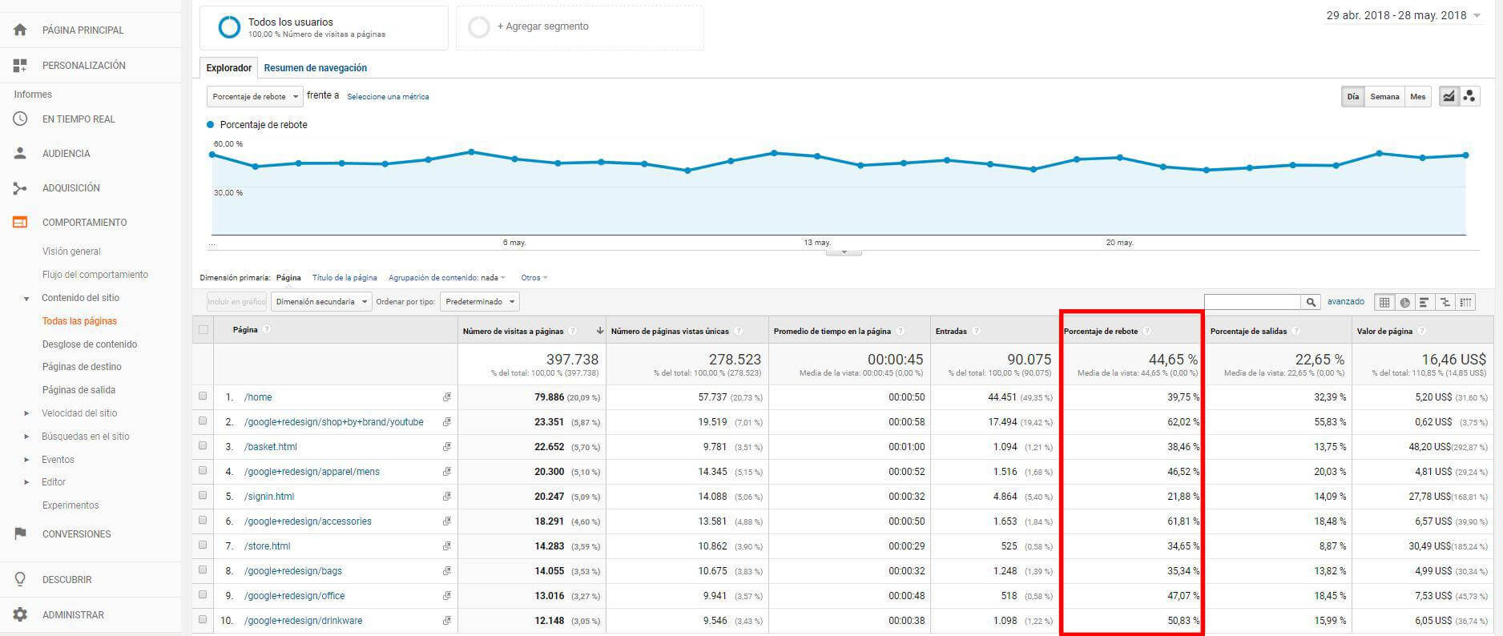Click the Descubrir lightbulb icon
Viewport: 1503px width, 636px height.
[x=20, y=579]
